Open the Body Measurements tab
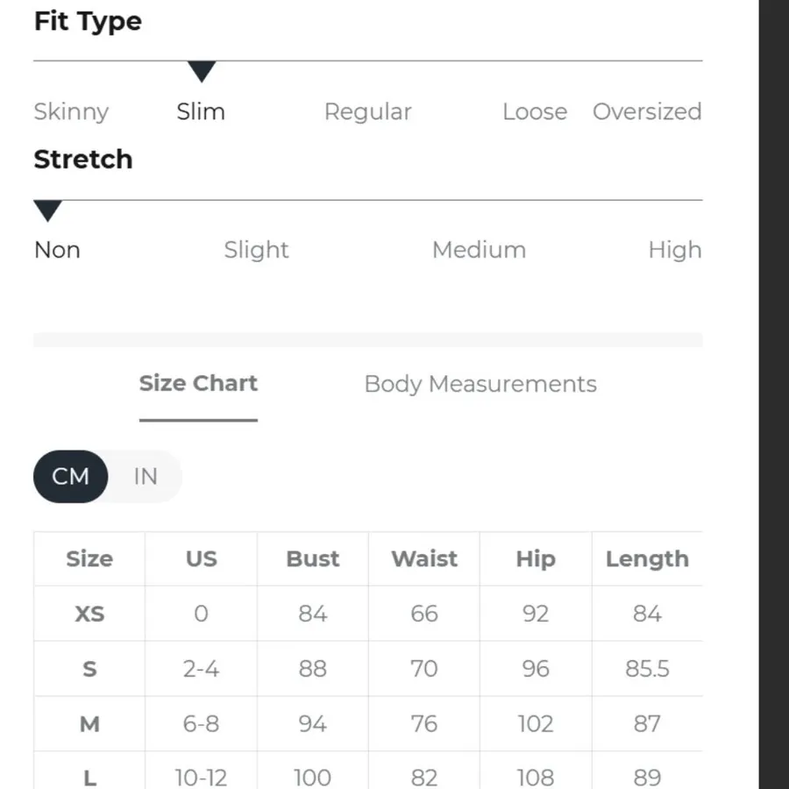 pyautogui.click(x=480, y=384)
